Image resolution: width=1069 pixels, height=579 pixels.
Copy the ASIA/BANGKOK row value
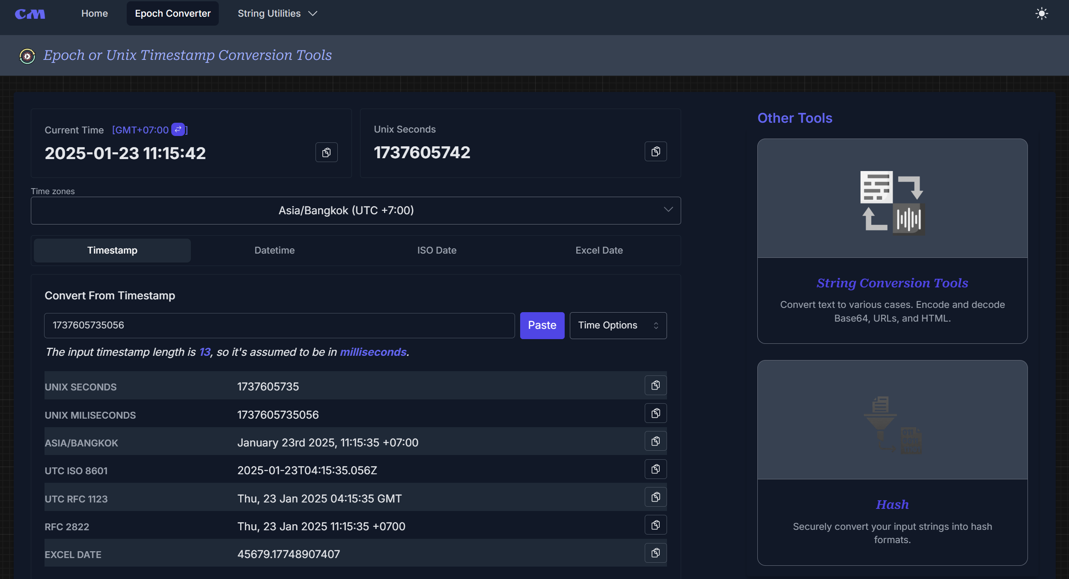pyautogui.click(x=655, y=441)
